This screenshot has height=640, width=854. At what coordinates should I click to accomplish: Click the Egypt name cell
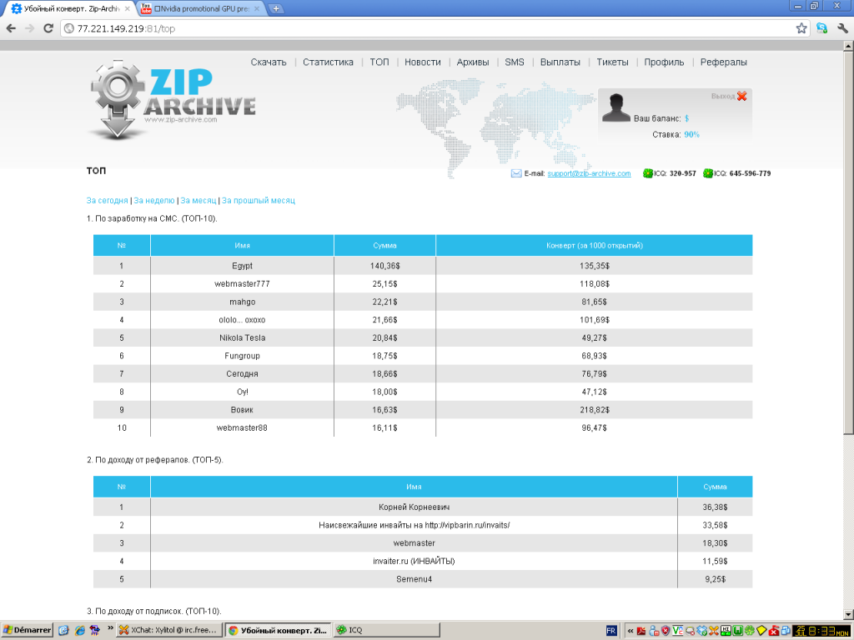tap(243, 266)
